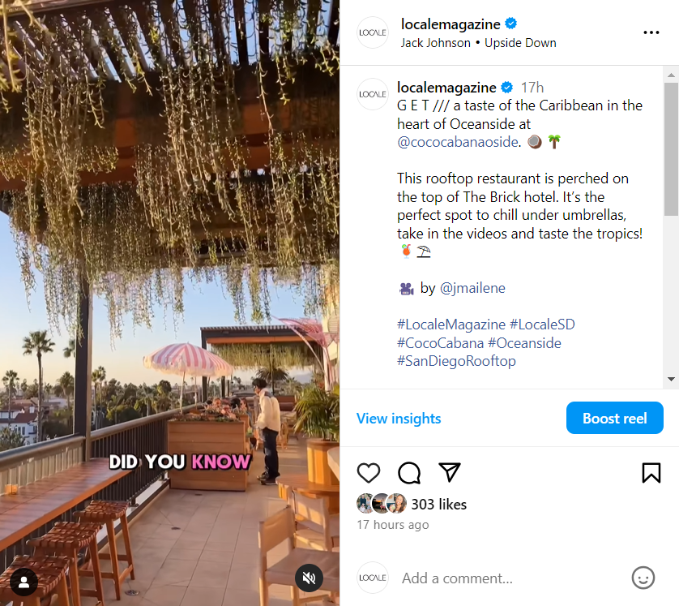Open the View insights link
This screenshot has height=606, width=679.
399,419
